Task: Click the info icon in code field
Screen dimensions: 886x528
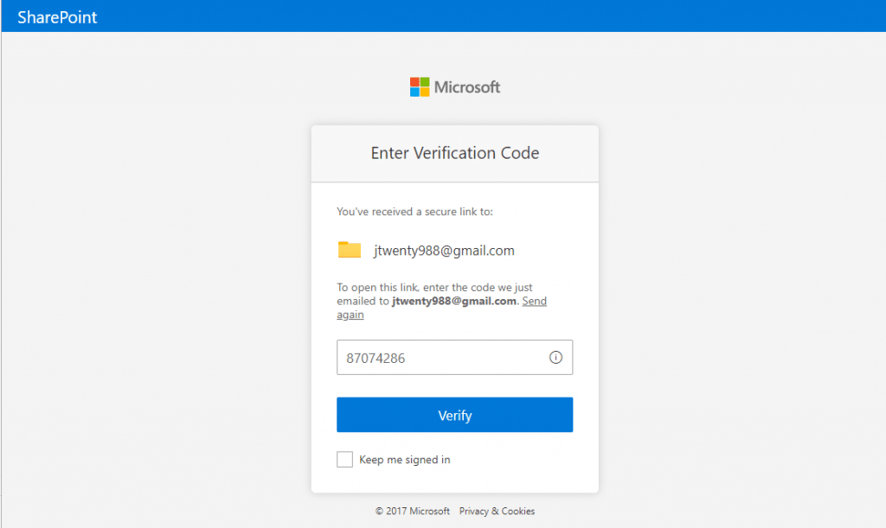Action: point(556,357)
